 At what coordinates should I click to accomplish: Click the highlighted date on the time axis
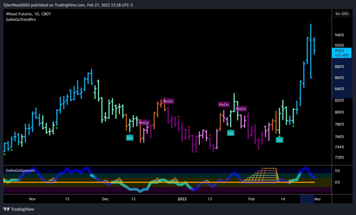click(307, 199)
